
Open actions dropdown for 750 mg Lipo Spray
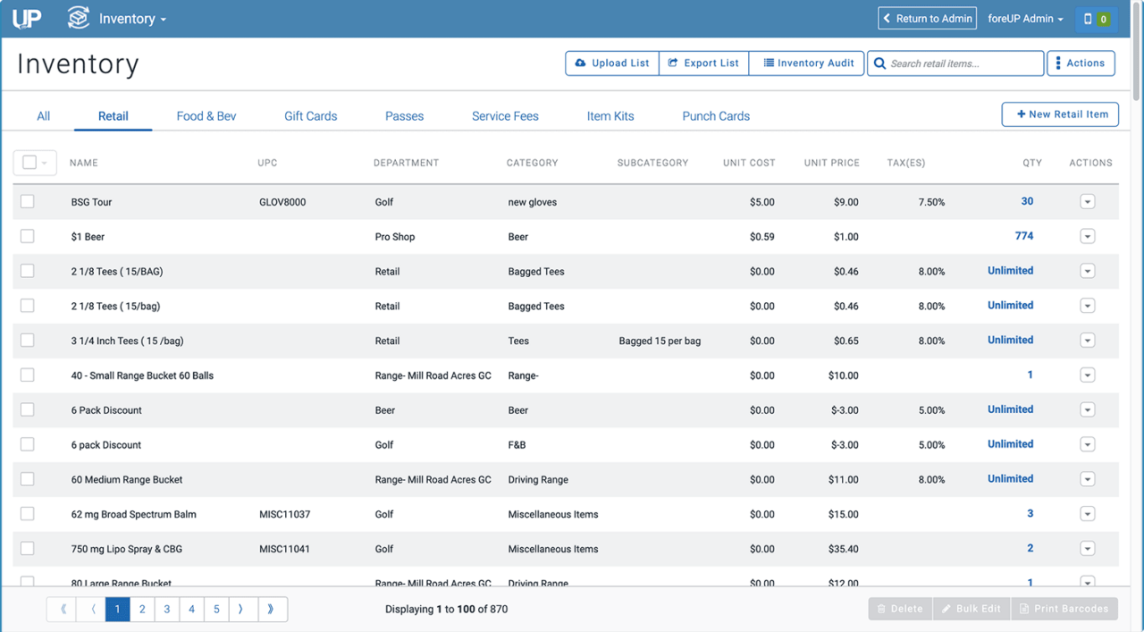click(x=1088, y=549)
